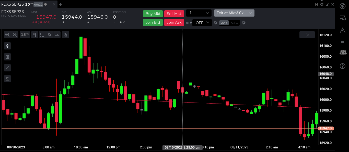
Task: Open gear icon right of GTC
Action: click(x=244, y=23)
